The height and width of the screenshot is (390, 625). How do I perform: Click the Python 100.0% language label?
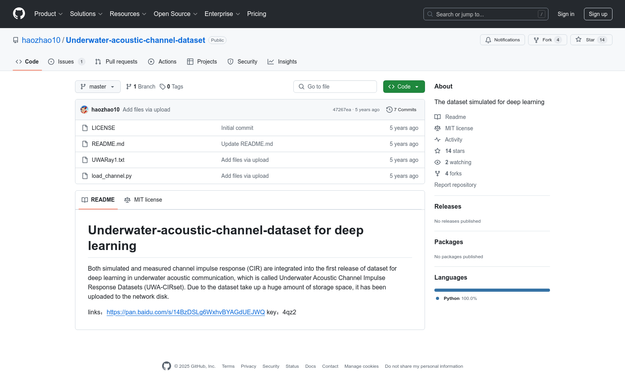tap(456, 298)
